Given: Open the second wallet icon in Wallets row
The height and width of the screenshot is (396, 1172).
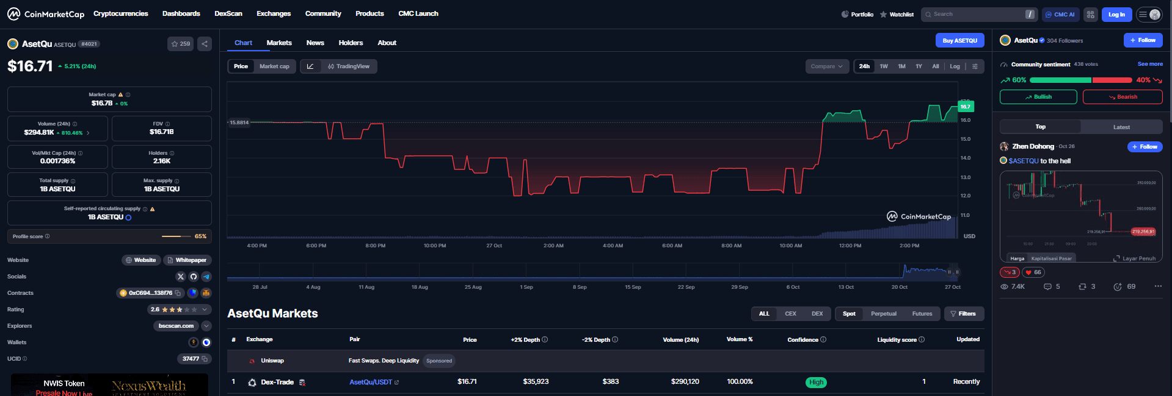Looking at the screenshot, I should click(x=206, y=342).
